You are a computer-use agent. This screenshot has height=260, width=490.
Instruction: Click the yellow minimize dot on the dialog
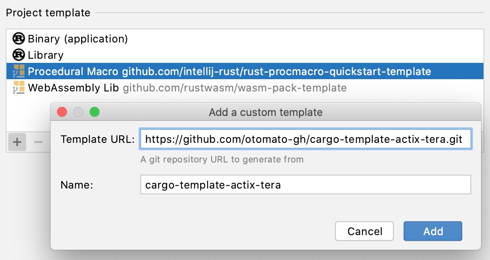pos(78,112)
